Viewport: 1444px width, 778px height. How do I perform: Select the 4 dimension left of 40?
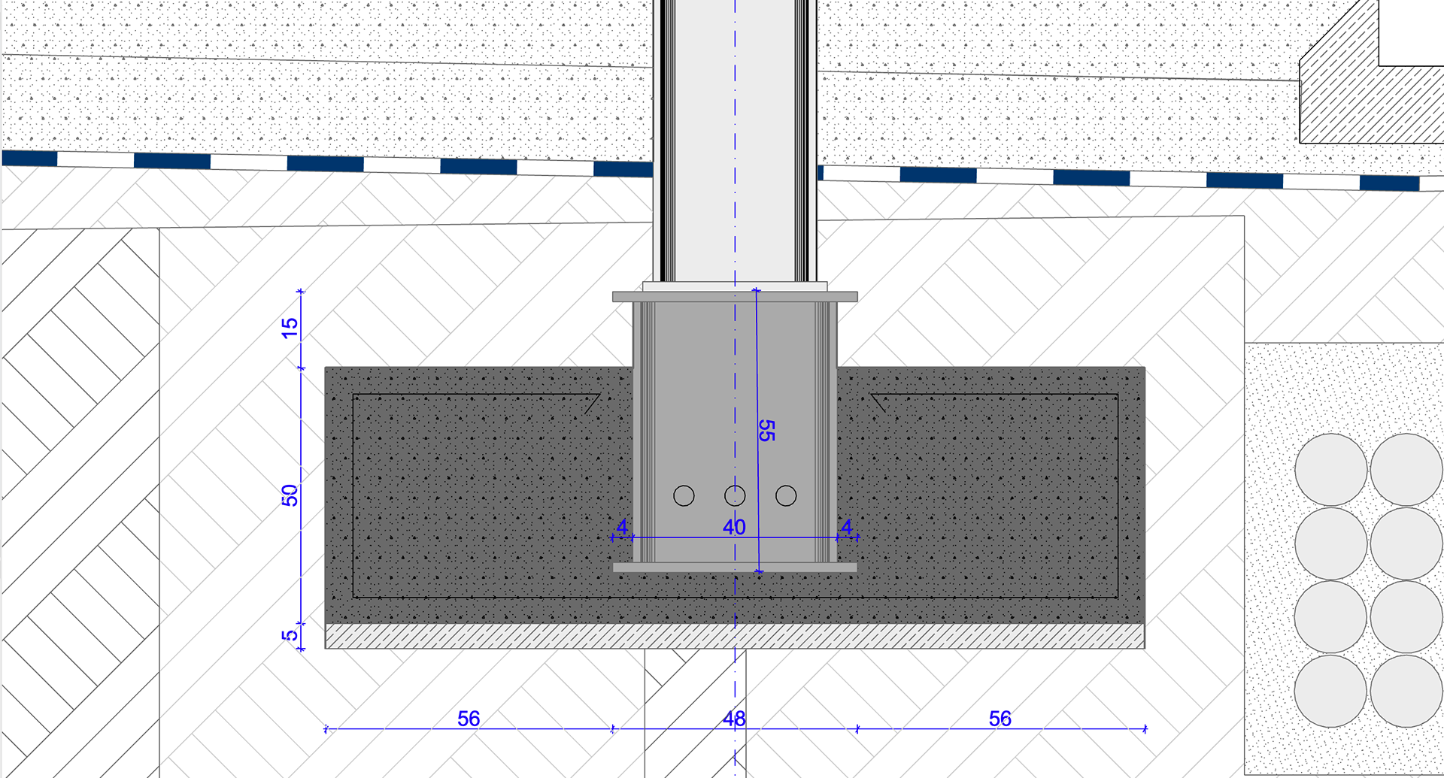click(622, 527)
